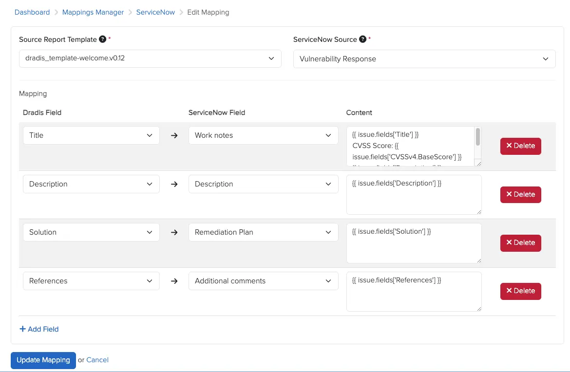The width and height of the screenshot is (570, 372).
Task: Open ServiceNow Source Vulnerability Response dropdown
Action: pyautogui.click(x=424, y=59)
